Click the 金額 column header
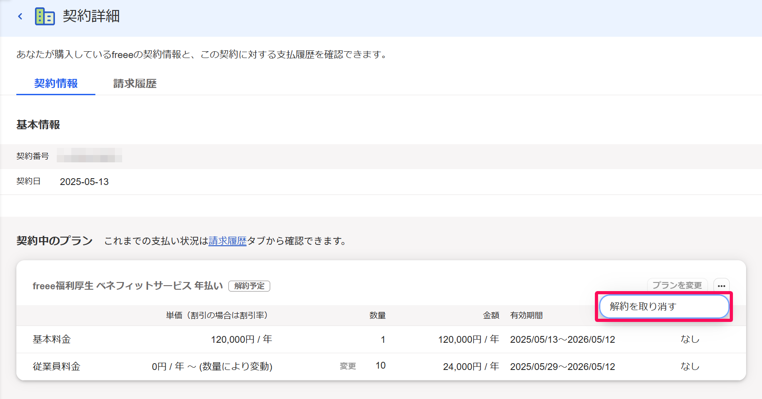 pos(491,315)
